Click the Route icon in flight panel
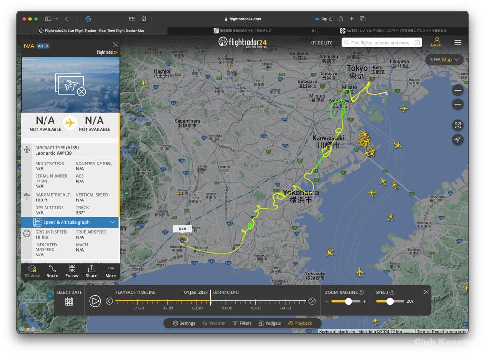The height and width of the screenshot is (355, 485). point(52,271)
